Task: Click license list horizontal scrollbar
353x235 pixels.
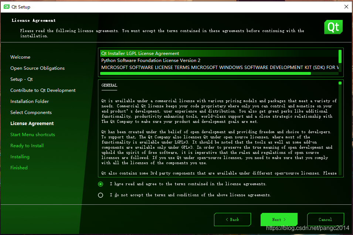Action: [x=205, y=73]
